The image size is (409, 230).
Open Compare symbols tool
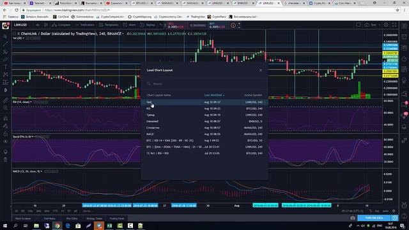click(x=61, y=25)
